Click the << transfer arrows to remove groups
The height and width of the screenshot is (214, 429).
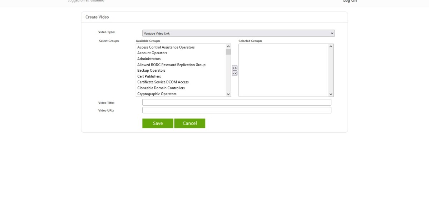[234, 72]
